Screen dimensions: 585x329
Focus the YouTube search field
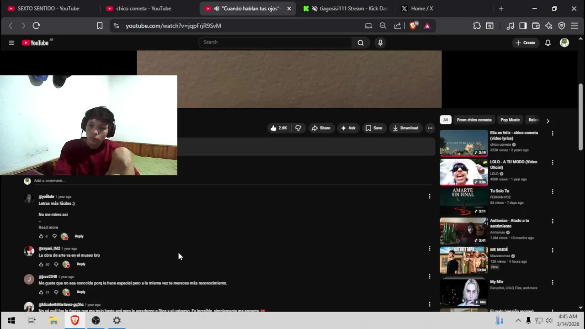pyautogui.click(x=275, y=42)
